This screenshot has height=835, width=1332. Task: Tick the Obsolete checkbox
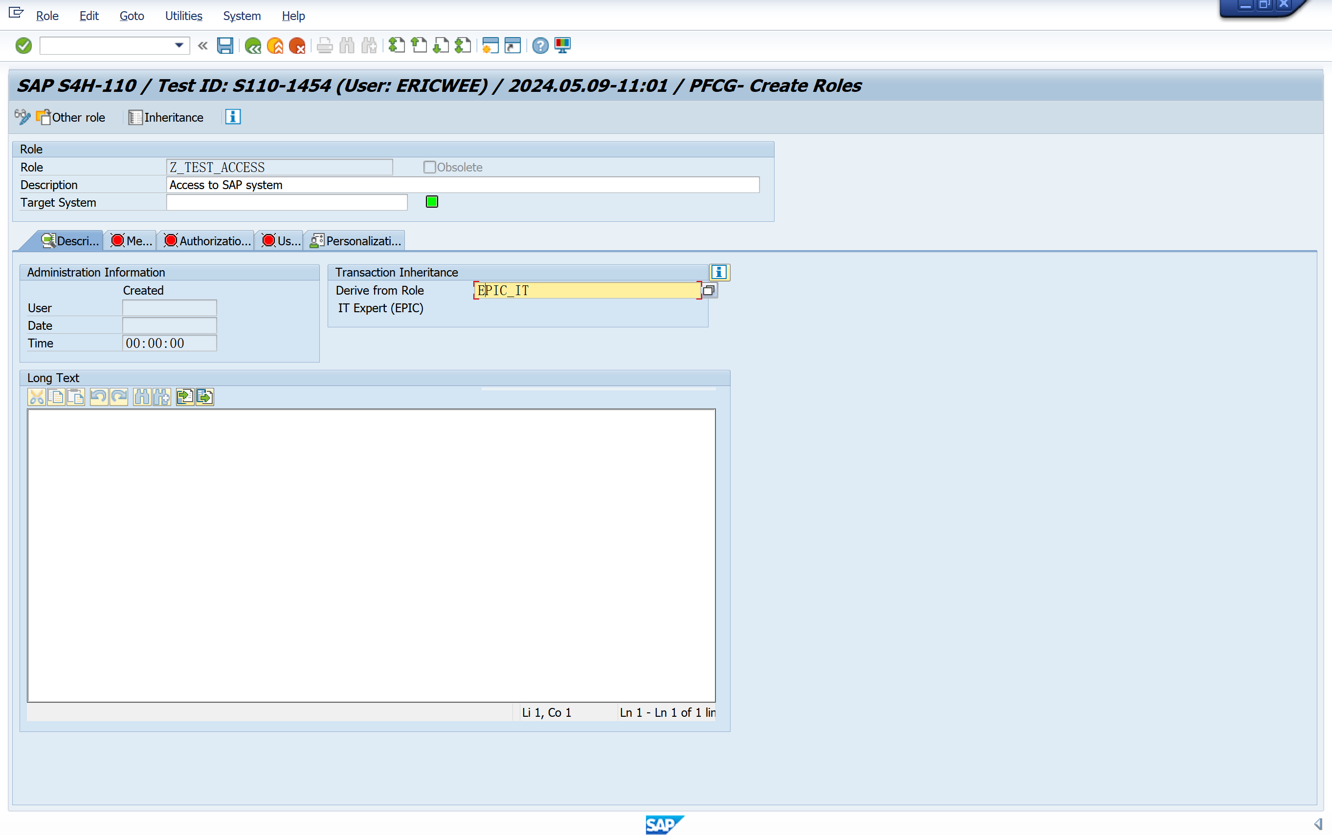[429, 167]
